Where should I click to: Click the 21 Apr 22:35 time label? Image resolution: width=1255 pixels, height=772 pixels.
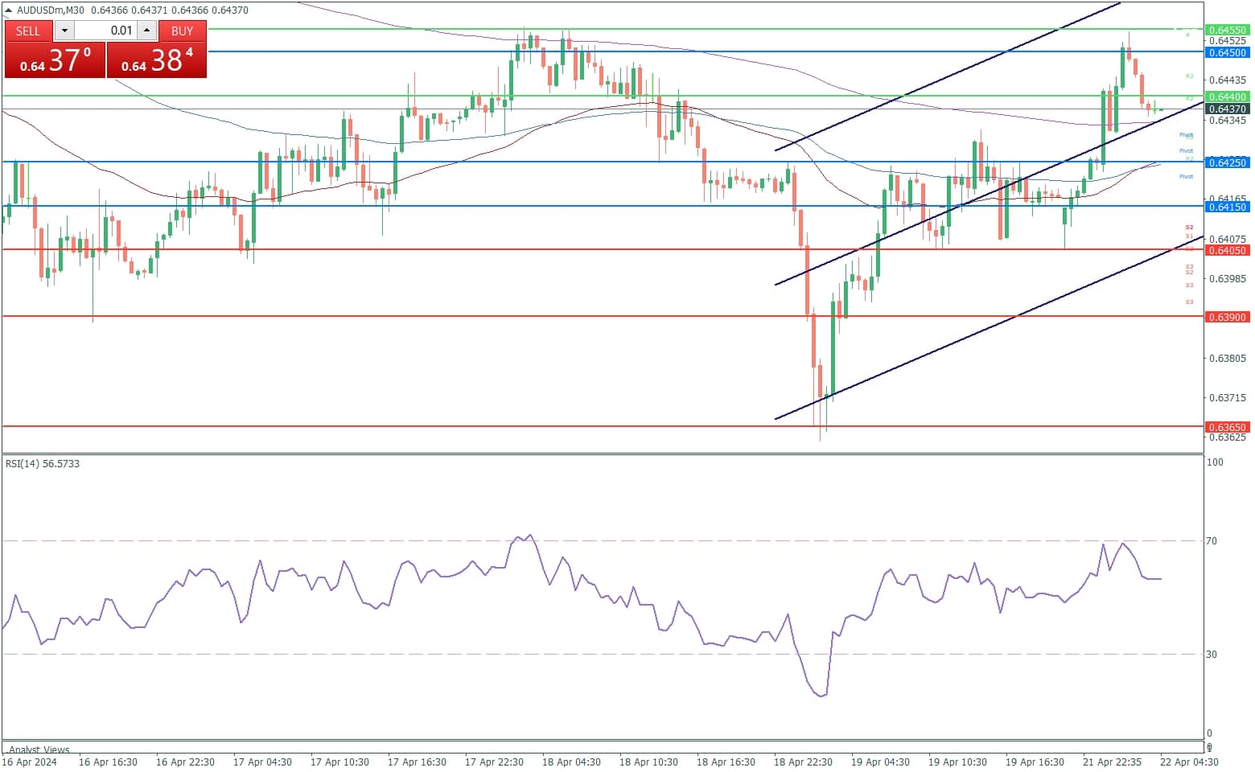[x=1112, y=762]
